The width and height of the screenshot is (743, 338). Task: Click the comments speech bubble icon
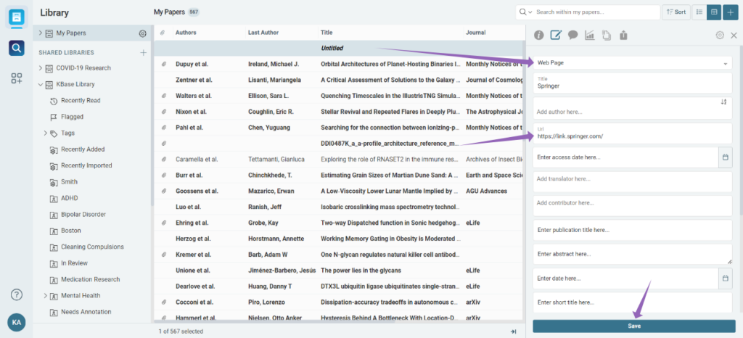coord(572,35)
